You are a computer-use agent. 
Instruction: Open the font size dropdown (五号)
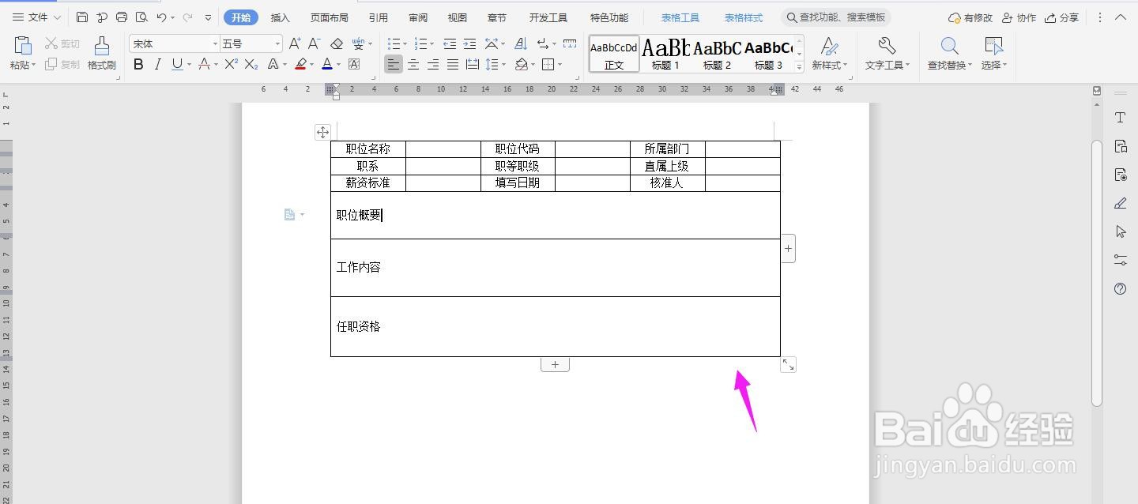tap(277, 44)
